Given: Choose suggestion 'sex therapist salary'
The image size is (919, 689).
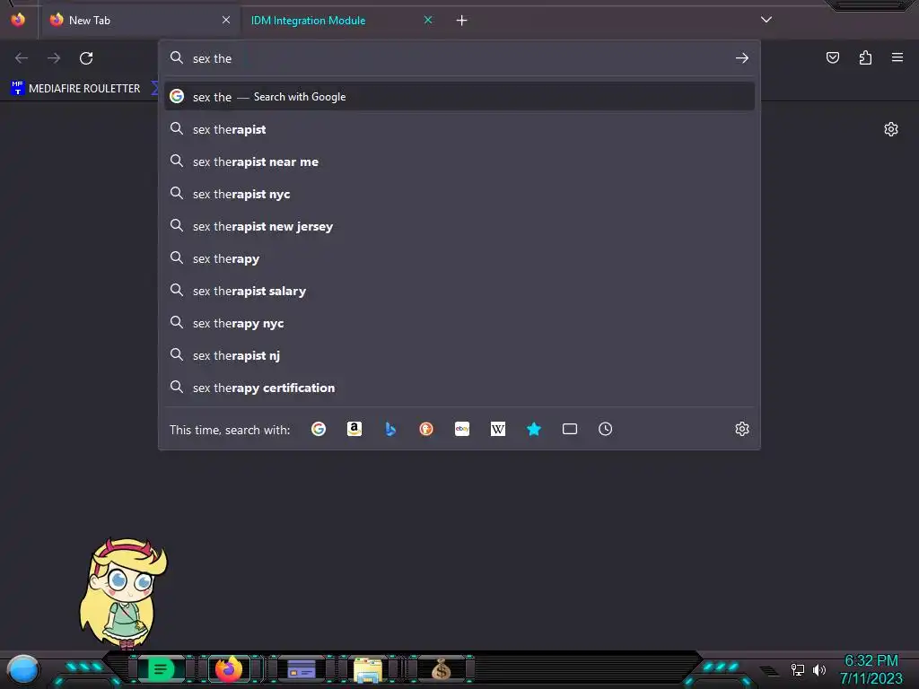Looking at the screenshot, I should 459,291.
